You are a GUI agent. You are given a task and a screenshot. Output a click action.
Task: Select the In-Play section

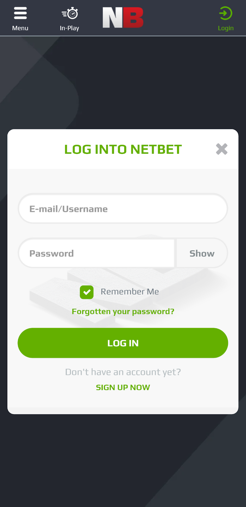pos(70,17)
